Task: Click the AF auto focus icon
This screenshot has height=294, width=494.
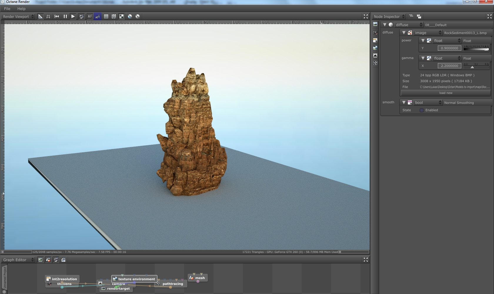Action: [90, 16]
